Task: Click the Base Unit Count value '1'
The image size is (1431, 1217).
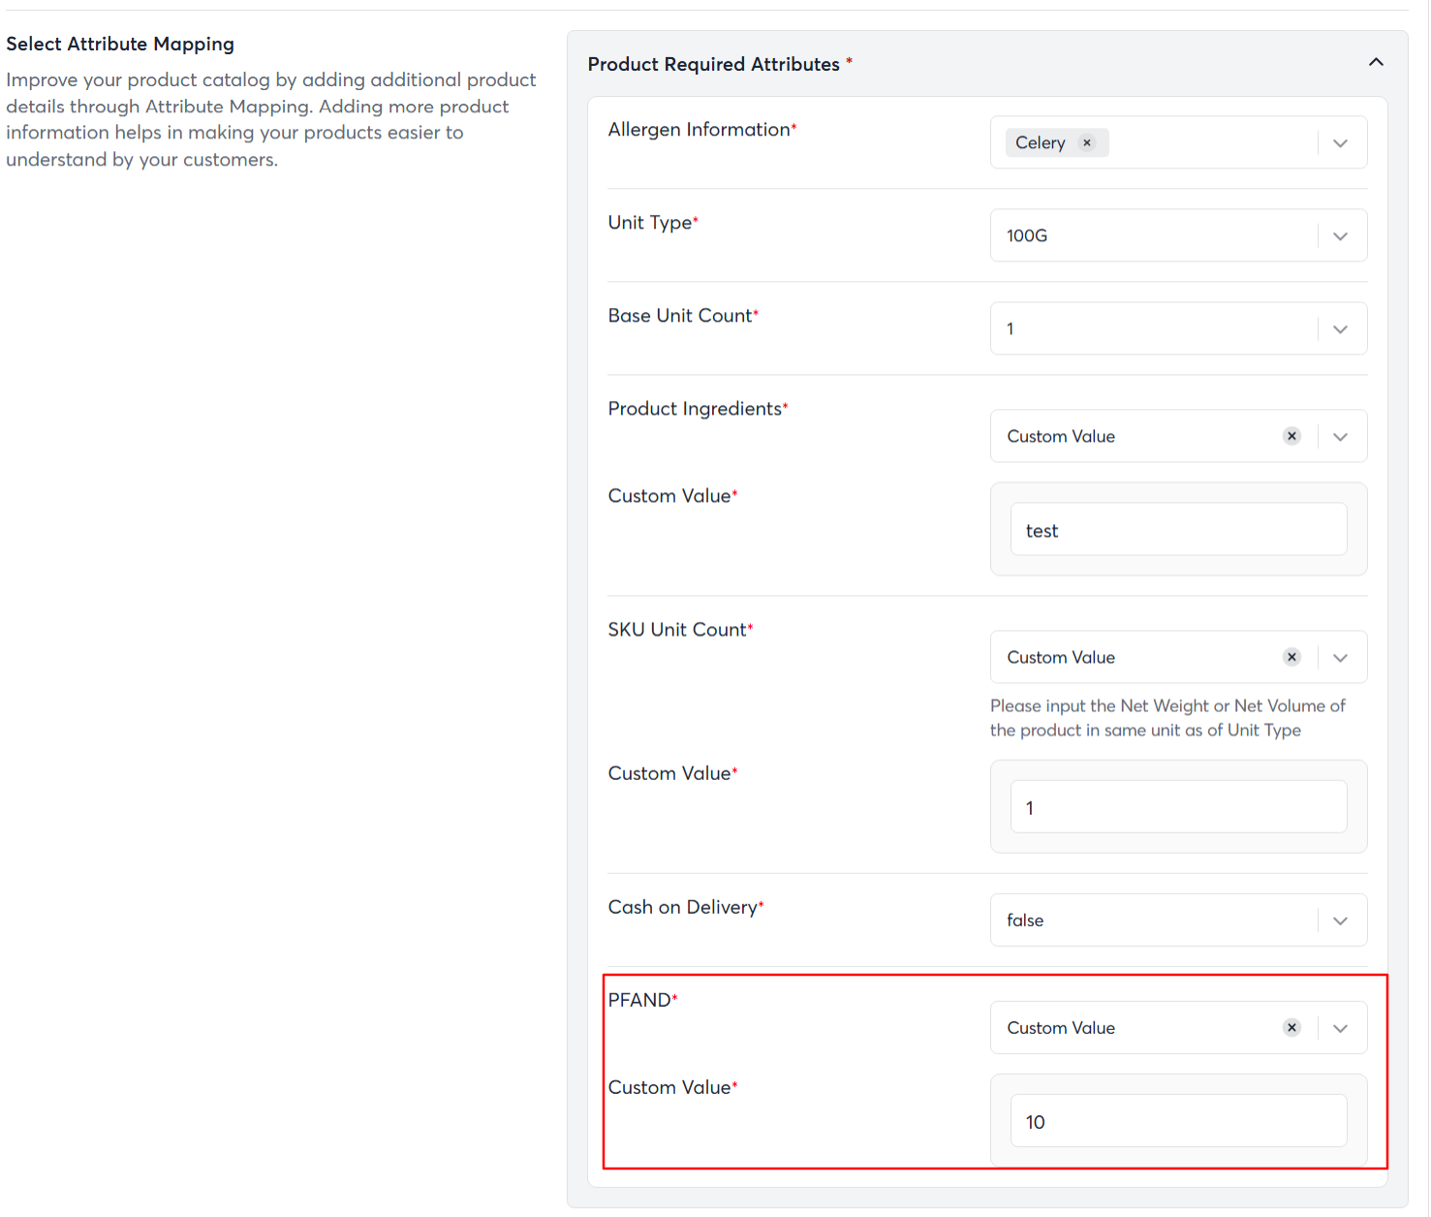Action: click(1011, 329)
